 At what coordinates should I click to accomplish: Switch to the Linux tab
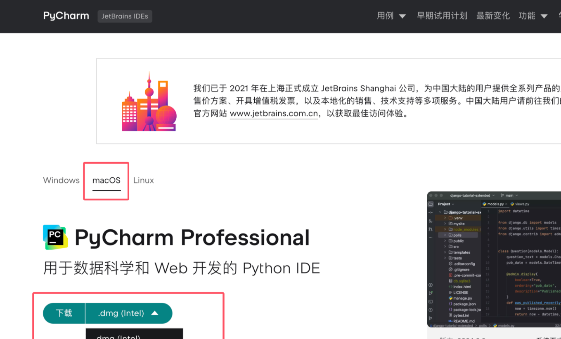[144, 180]
